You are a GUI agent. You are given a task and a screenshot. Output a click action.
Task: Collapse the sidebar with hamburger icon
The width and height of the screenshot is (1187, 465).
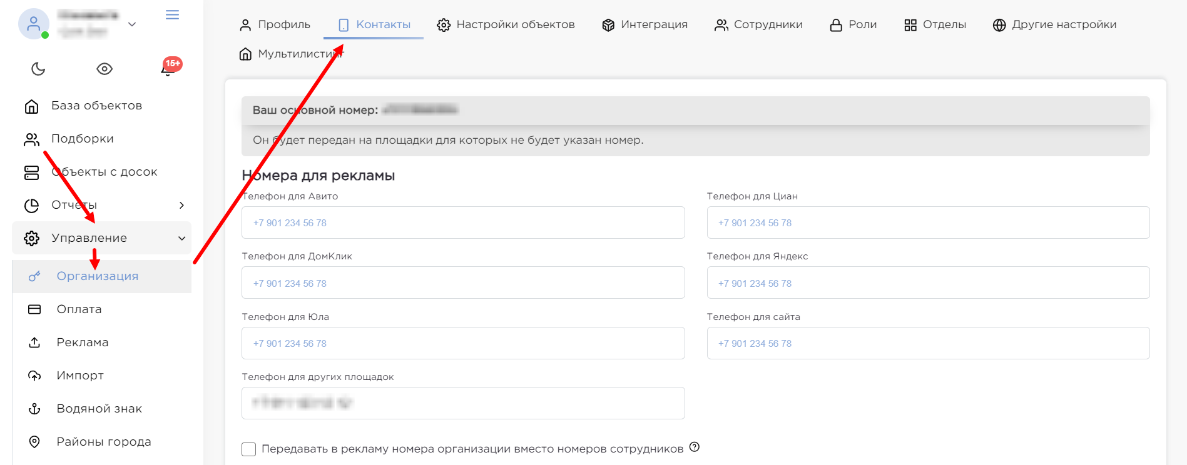coord(172,15)
